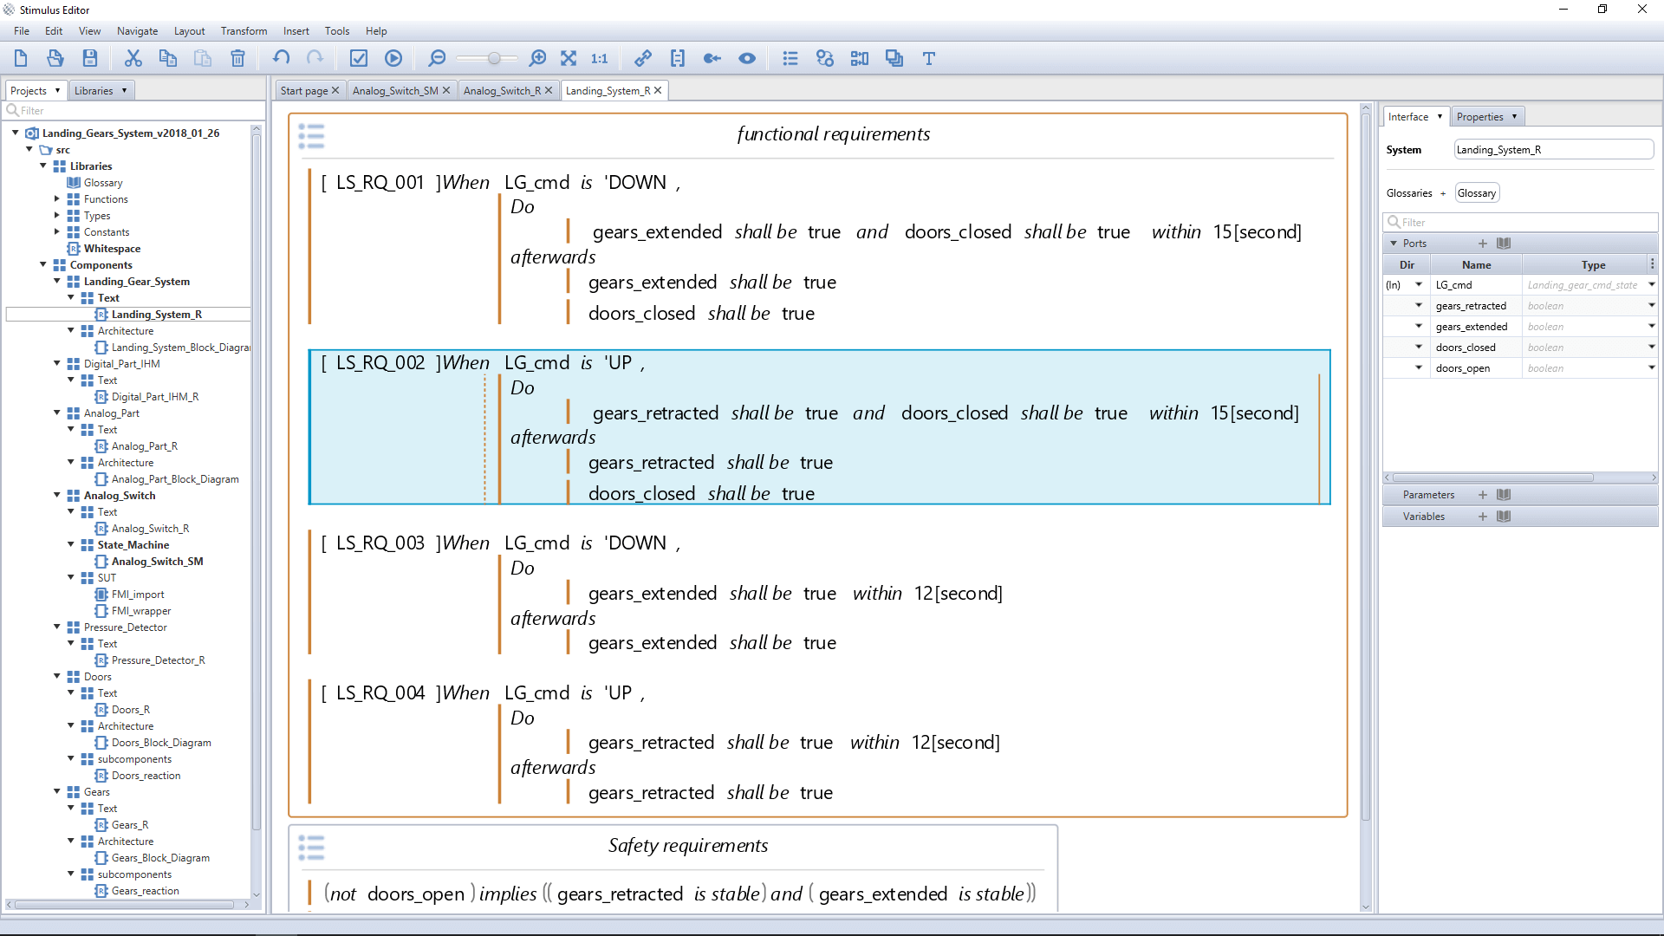
Task: Open the Transform menu
Action: 244,31
